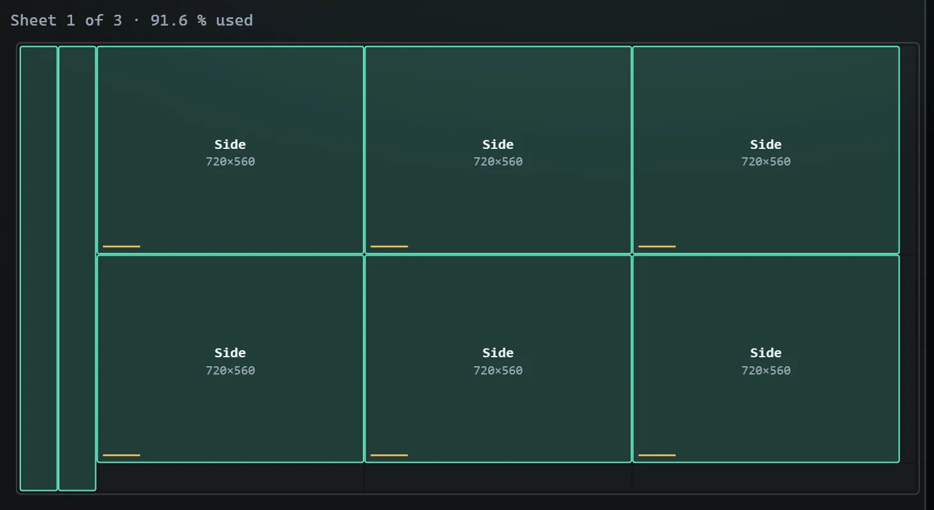Viewport: 934px width, 510px height.
Task: Select the lower-right Side 720×560 panel
Action: point(765,359)
